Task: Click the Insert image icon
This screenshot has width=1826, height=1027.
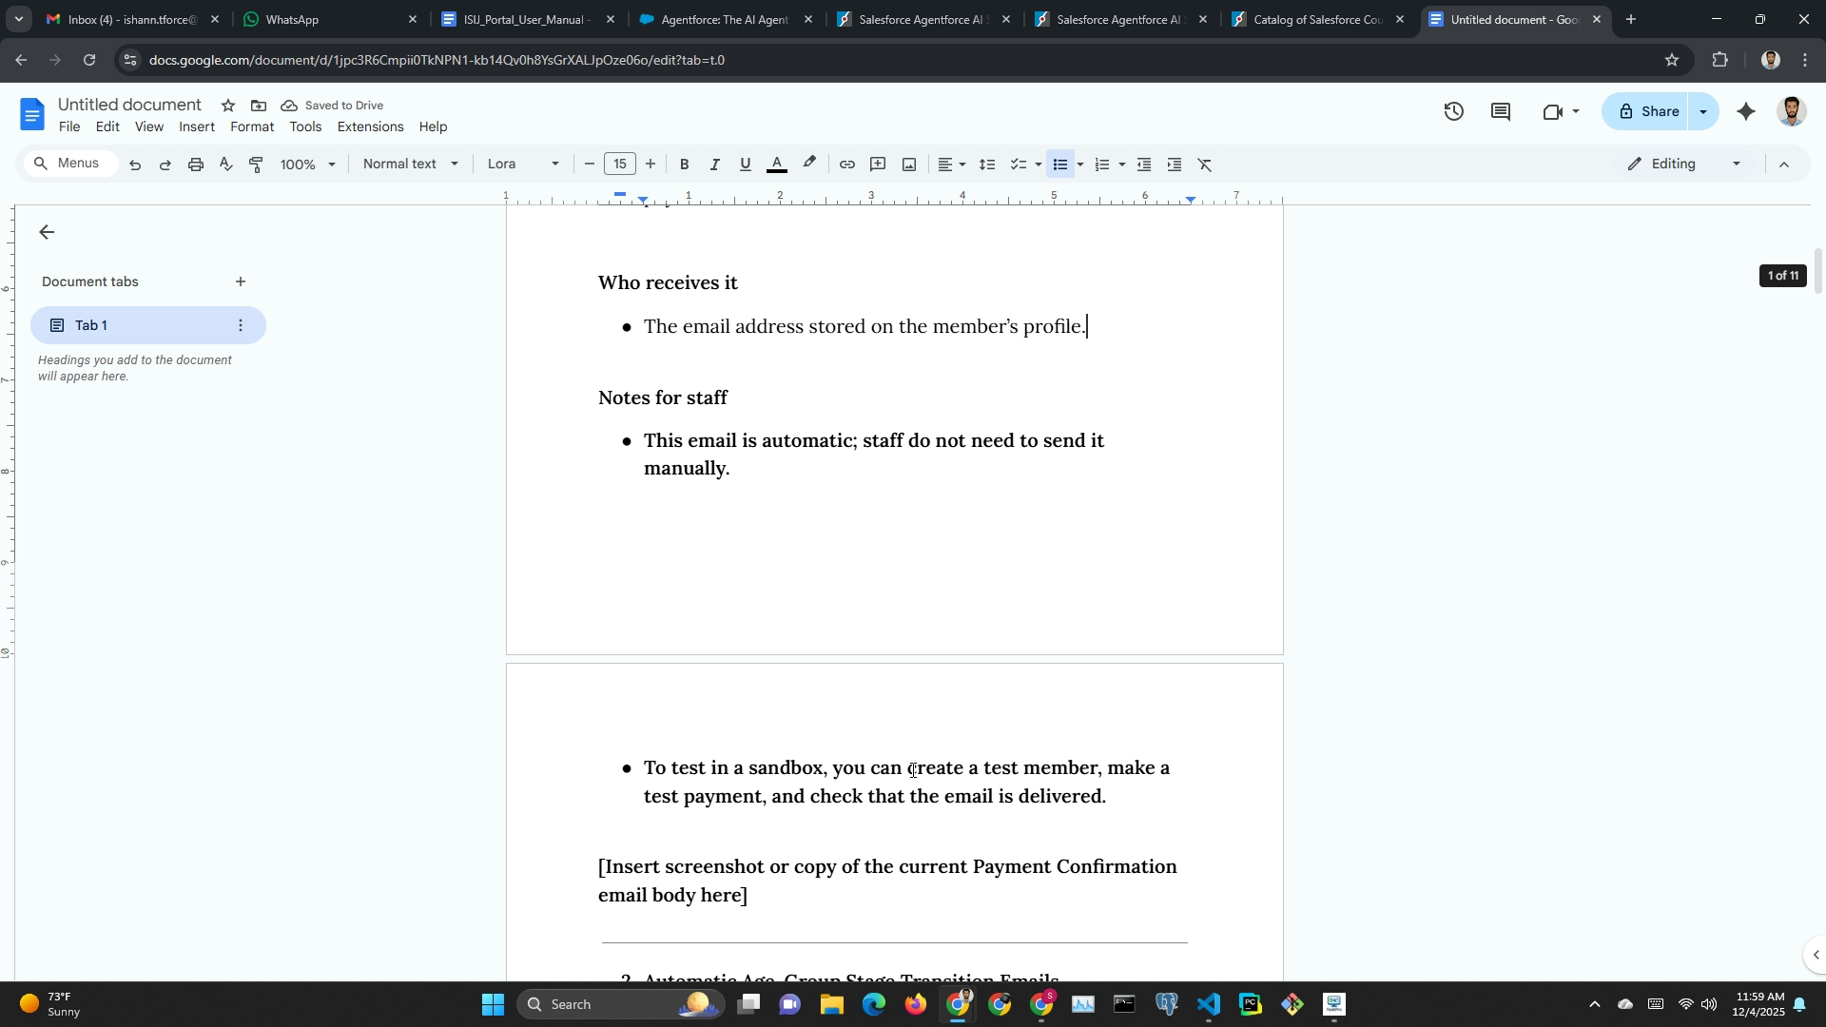Action: 909,165
